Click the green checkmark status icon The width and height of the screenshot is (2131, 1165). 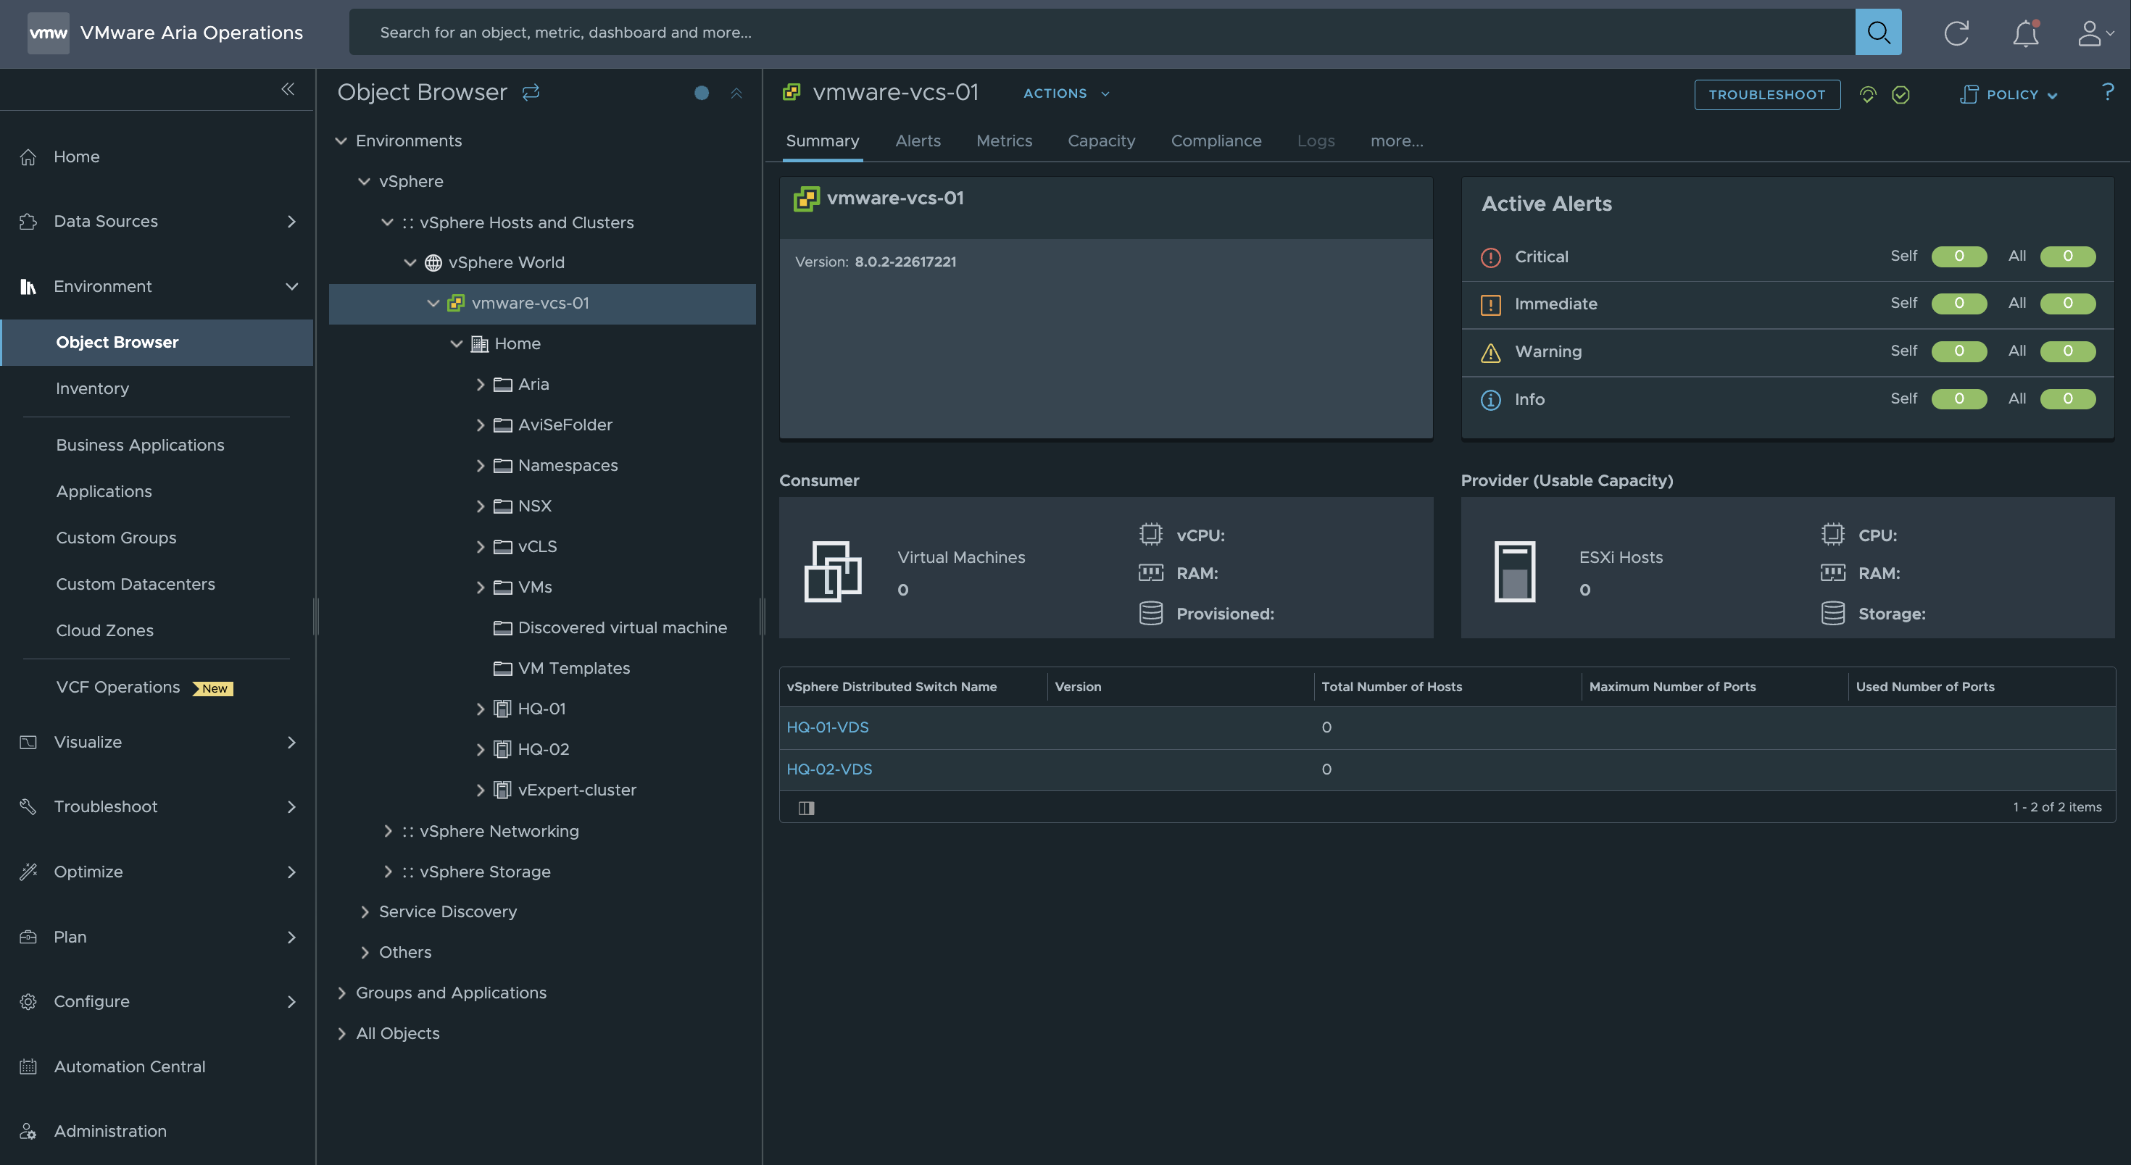[x=1901, y=94]
